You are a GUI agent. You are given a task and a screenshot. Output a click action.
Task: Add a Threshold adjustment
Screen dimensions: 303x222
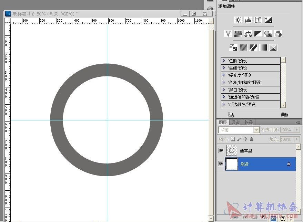[x=253, y=47]
